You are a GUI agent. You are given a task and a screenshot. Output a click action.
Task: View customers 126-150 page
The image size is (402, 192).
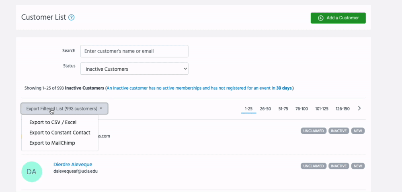343,108
